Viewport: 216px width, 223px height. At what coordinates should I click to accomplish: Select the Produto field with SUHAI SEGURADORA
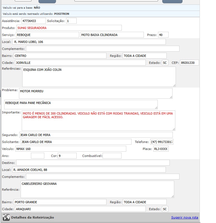69,28
